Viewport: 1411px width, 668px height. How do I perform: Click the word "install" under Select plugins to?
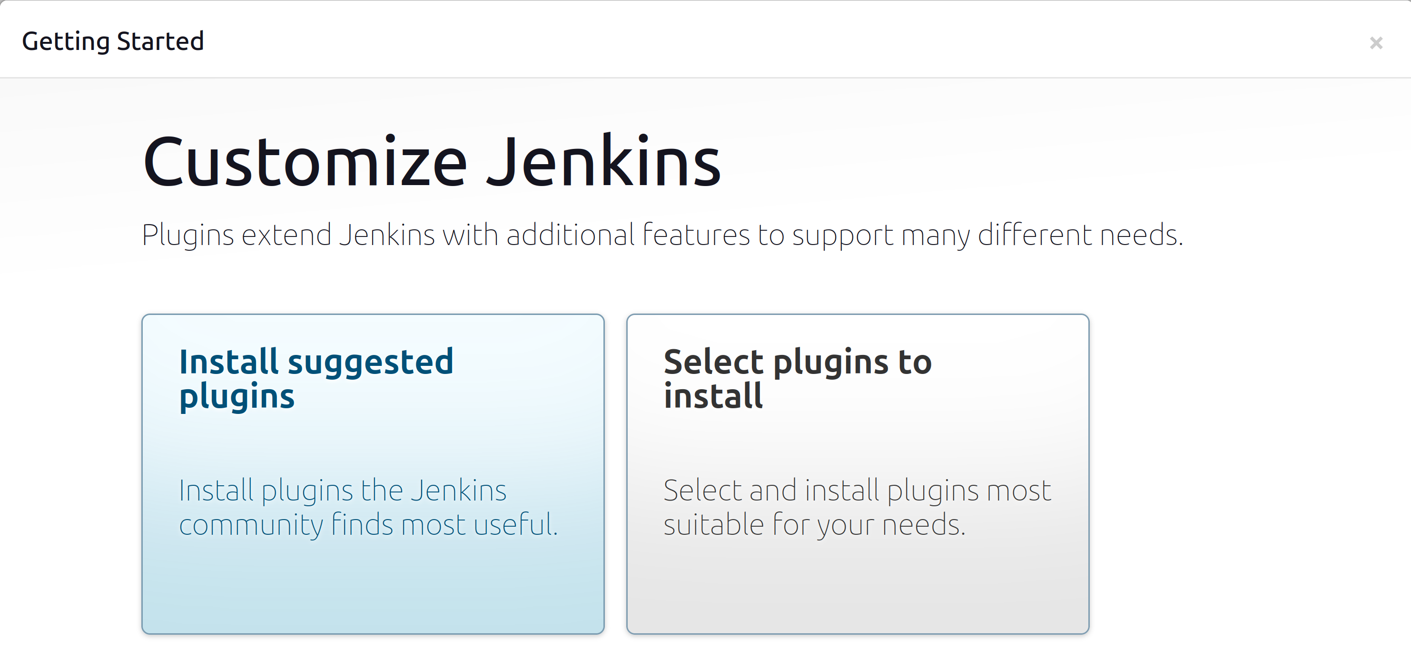712,396
